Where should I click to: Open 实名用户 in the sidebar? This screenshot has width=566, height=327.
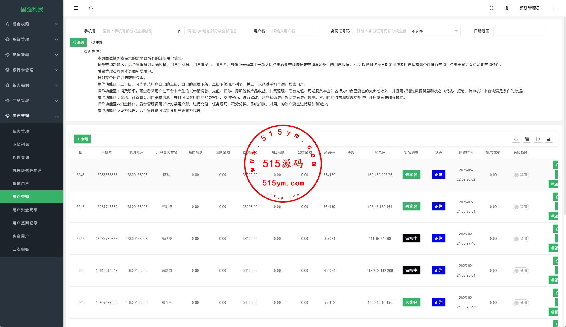point(21,236)
